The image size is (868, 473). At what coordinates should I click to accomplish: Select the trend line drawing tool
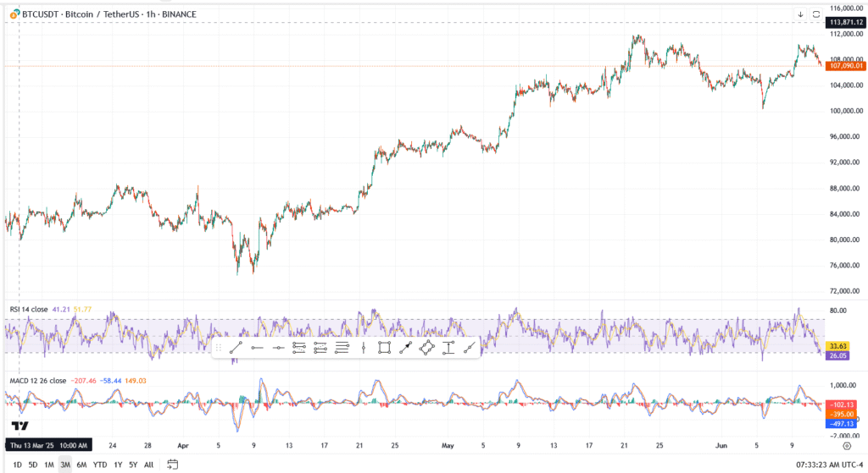coord(236,348)
